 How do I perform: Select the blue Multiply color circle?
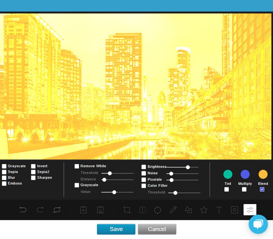coord(245,174)
